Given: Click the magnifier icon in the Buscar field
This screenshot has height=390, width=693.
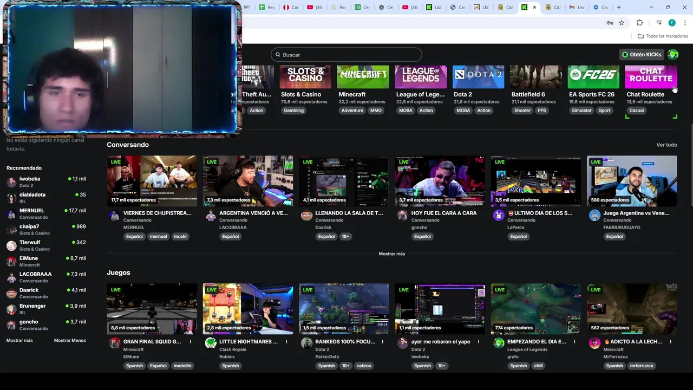Looking at the screenshot, I should tap(278, 55).
